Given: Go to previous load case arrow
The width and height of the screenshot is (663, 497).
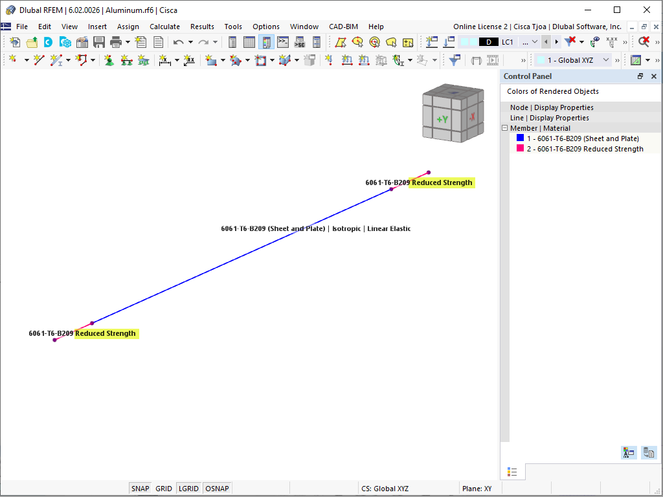Looking at the screenshot, I should pyautogui.click(x=546, y=42).
